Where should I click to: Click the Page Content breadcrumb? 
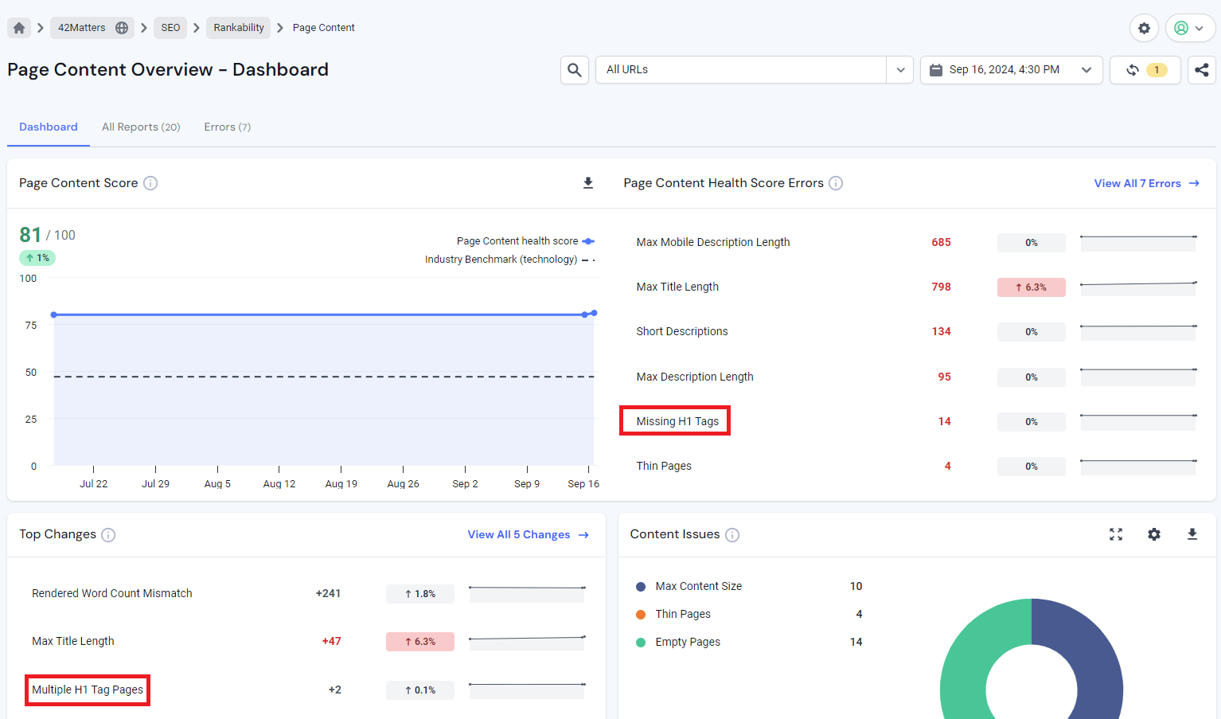point(324,28)
